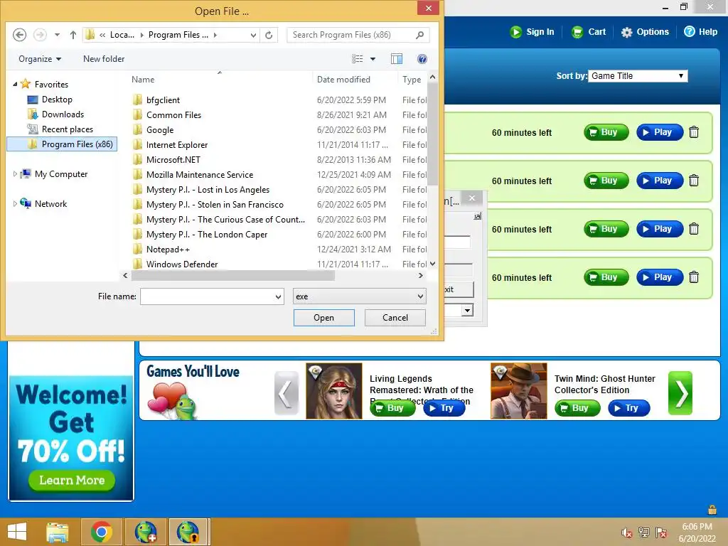Click New folder in the toolbar
Screen dimensions: 728x546
tap(104, 59)
